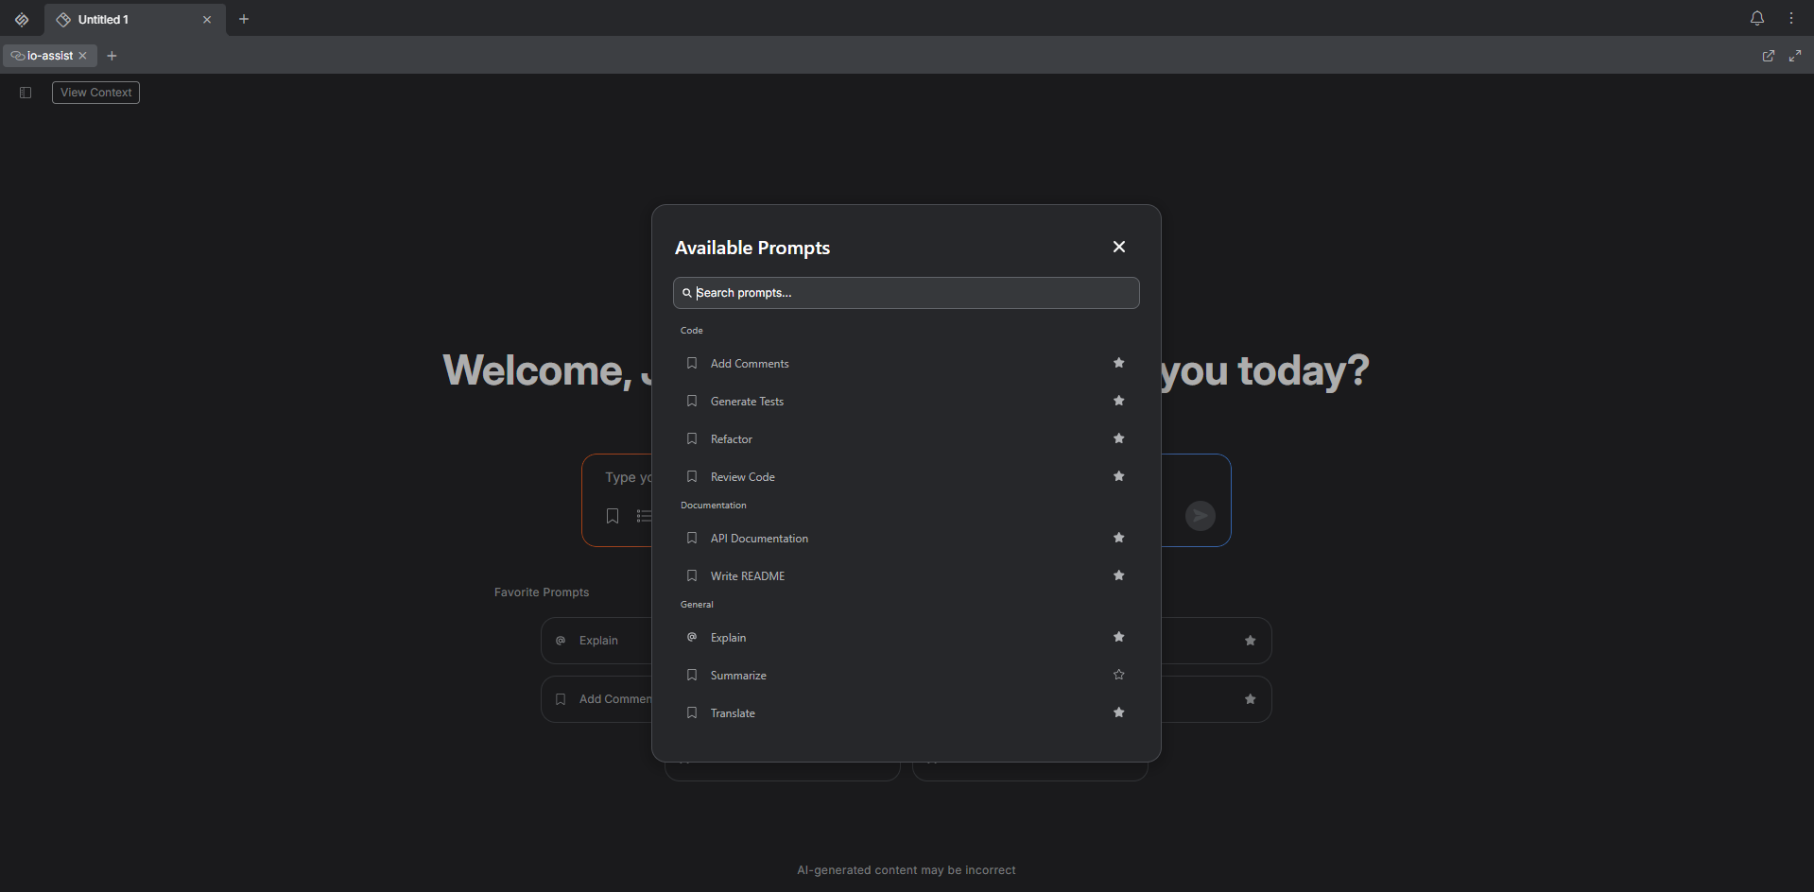Image resolution: width=1814 pixels, height=892 pixels.
Task: Click the bookmark icon beside Review Code
Action: [x=692, y=476]
